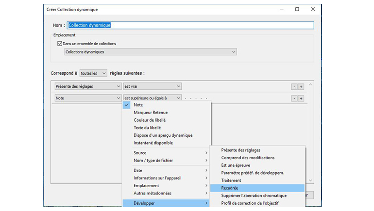Open the 'est vrai' condition dropdown
Screen dimensions: 374x211
tap(152, 86)
